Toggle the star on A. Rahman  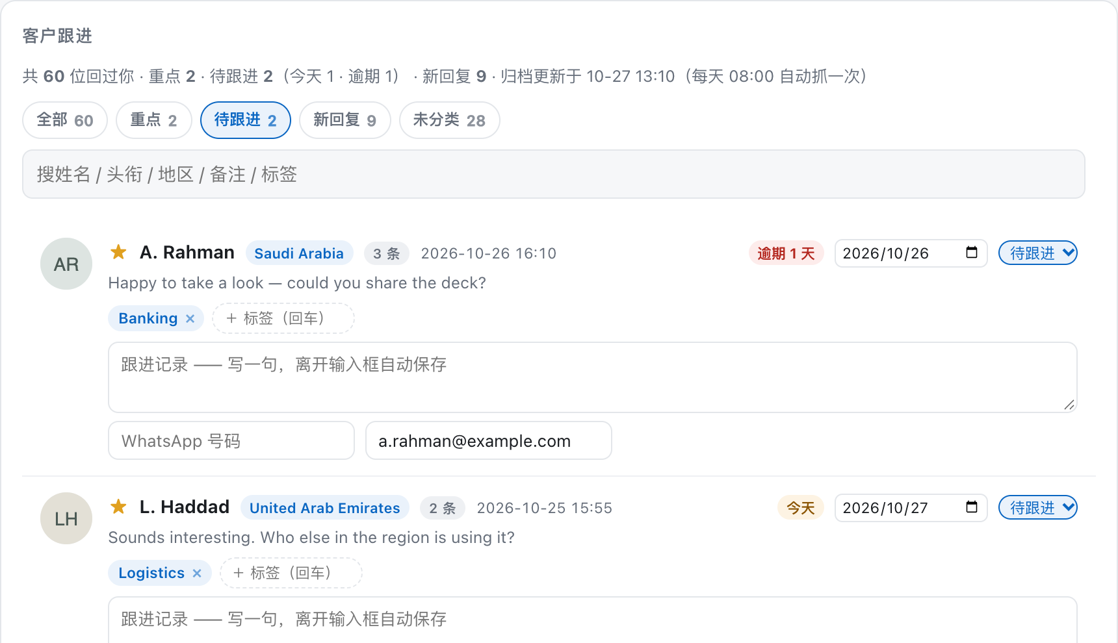(118, 252)
